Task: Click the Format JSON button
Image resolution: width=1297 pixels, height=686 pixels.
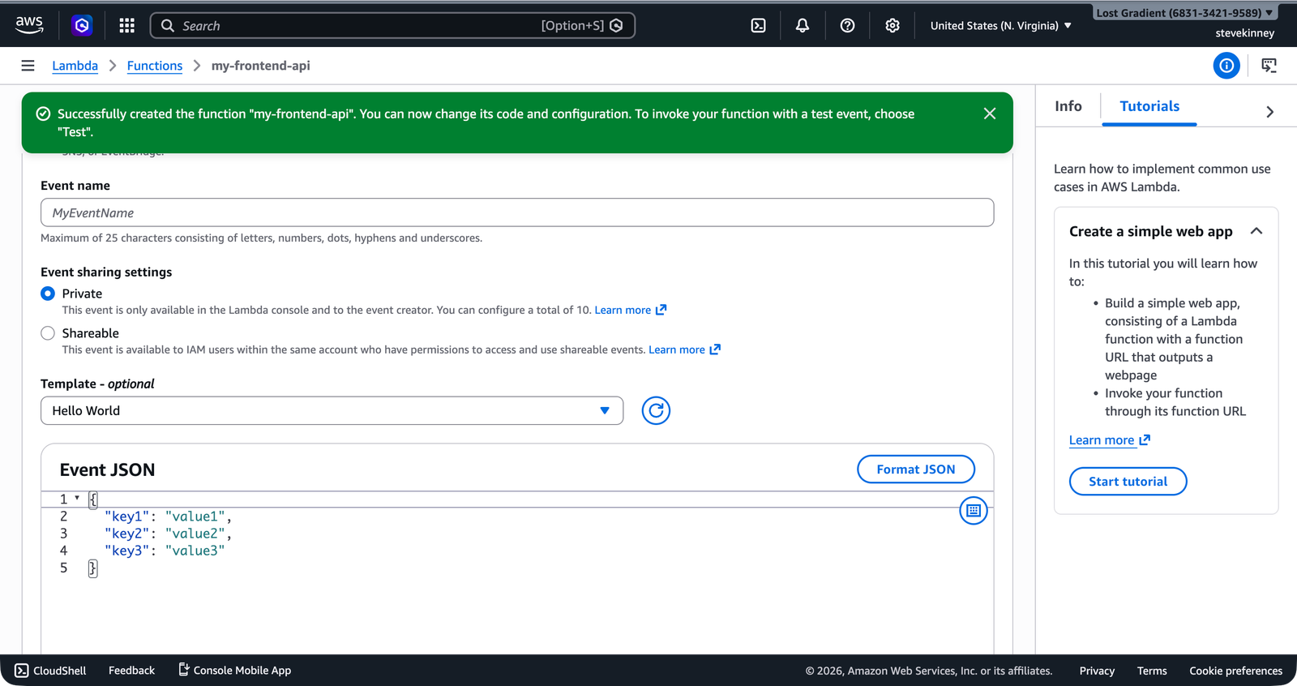Action: point(915,469)
